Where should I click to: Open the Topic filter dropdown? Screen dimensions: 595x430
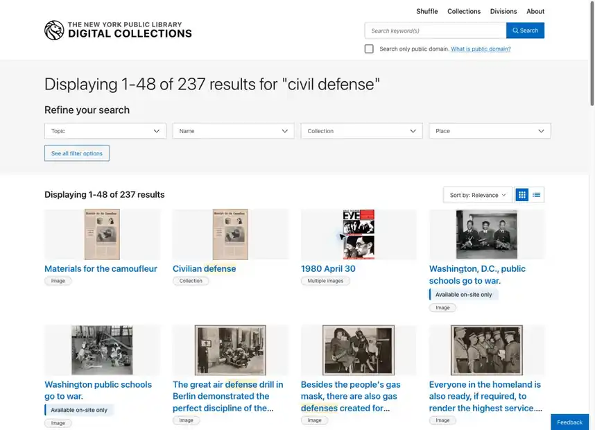pyautogui.click(x=105, y=131)
